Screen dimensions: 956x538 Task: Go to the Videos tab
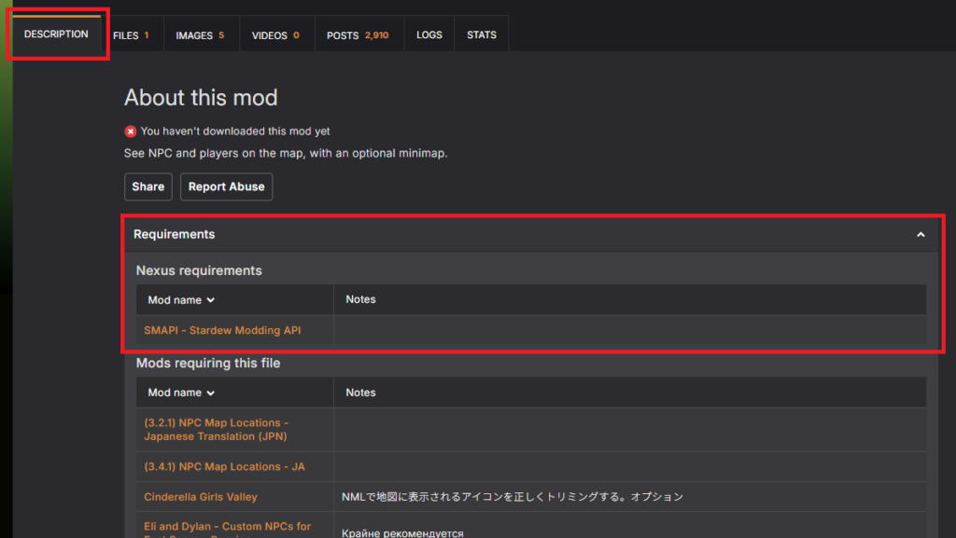point(275,35)
